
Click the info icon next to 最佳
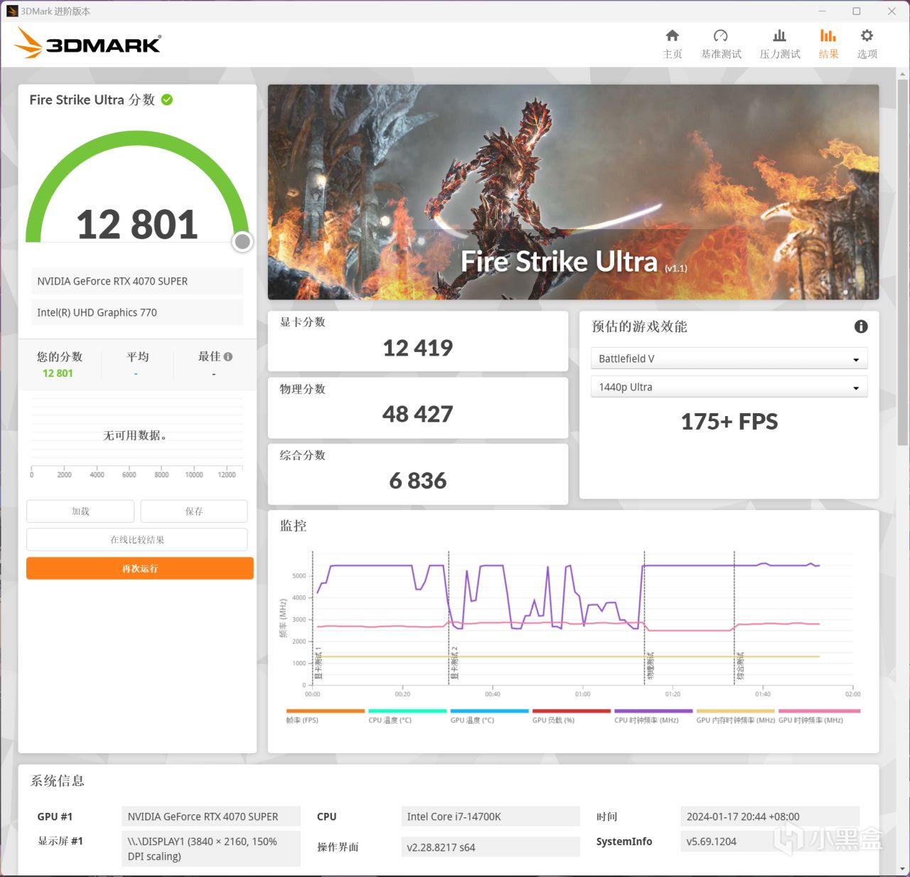click(228, 356)
